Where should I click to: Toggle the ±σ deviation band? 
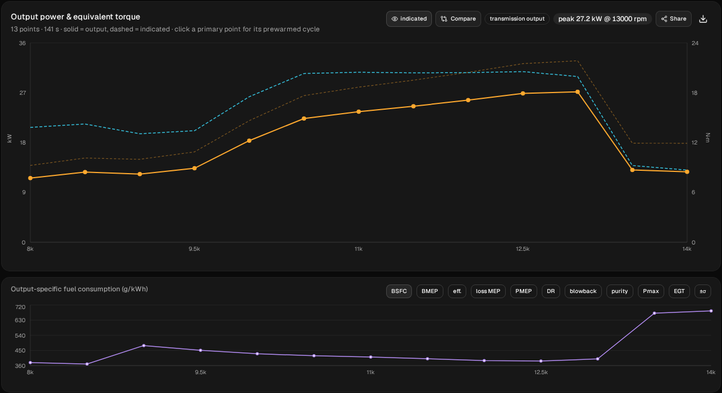tap(703, 291)
